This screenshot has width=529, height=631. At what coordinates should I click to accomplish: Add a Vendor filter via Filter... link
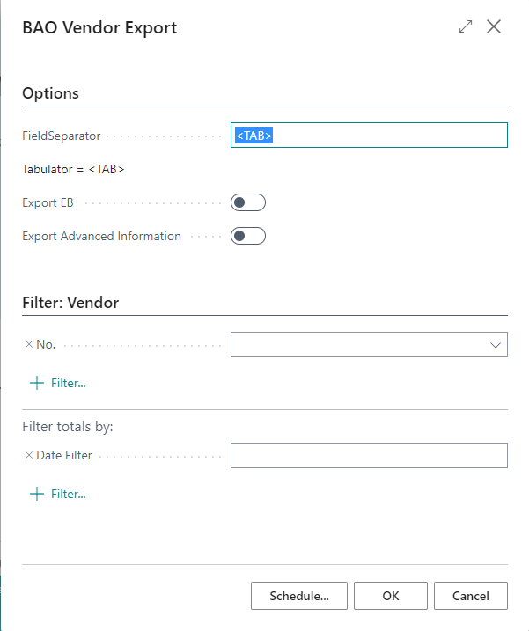pos(69,383)
